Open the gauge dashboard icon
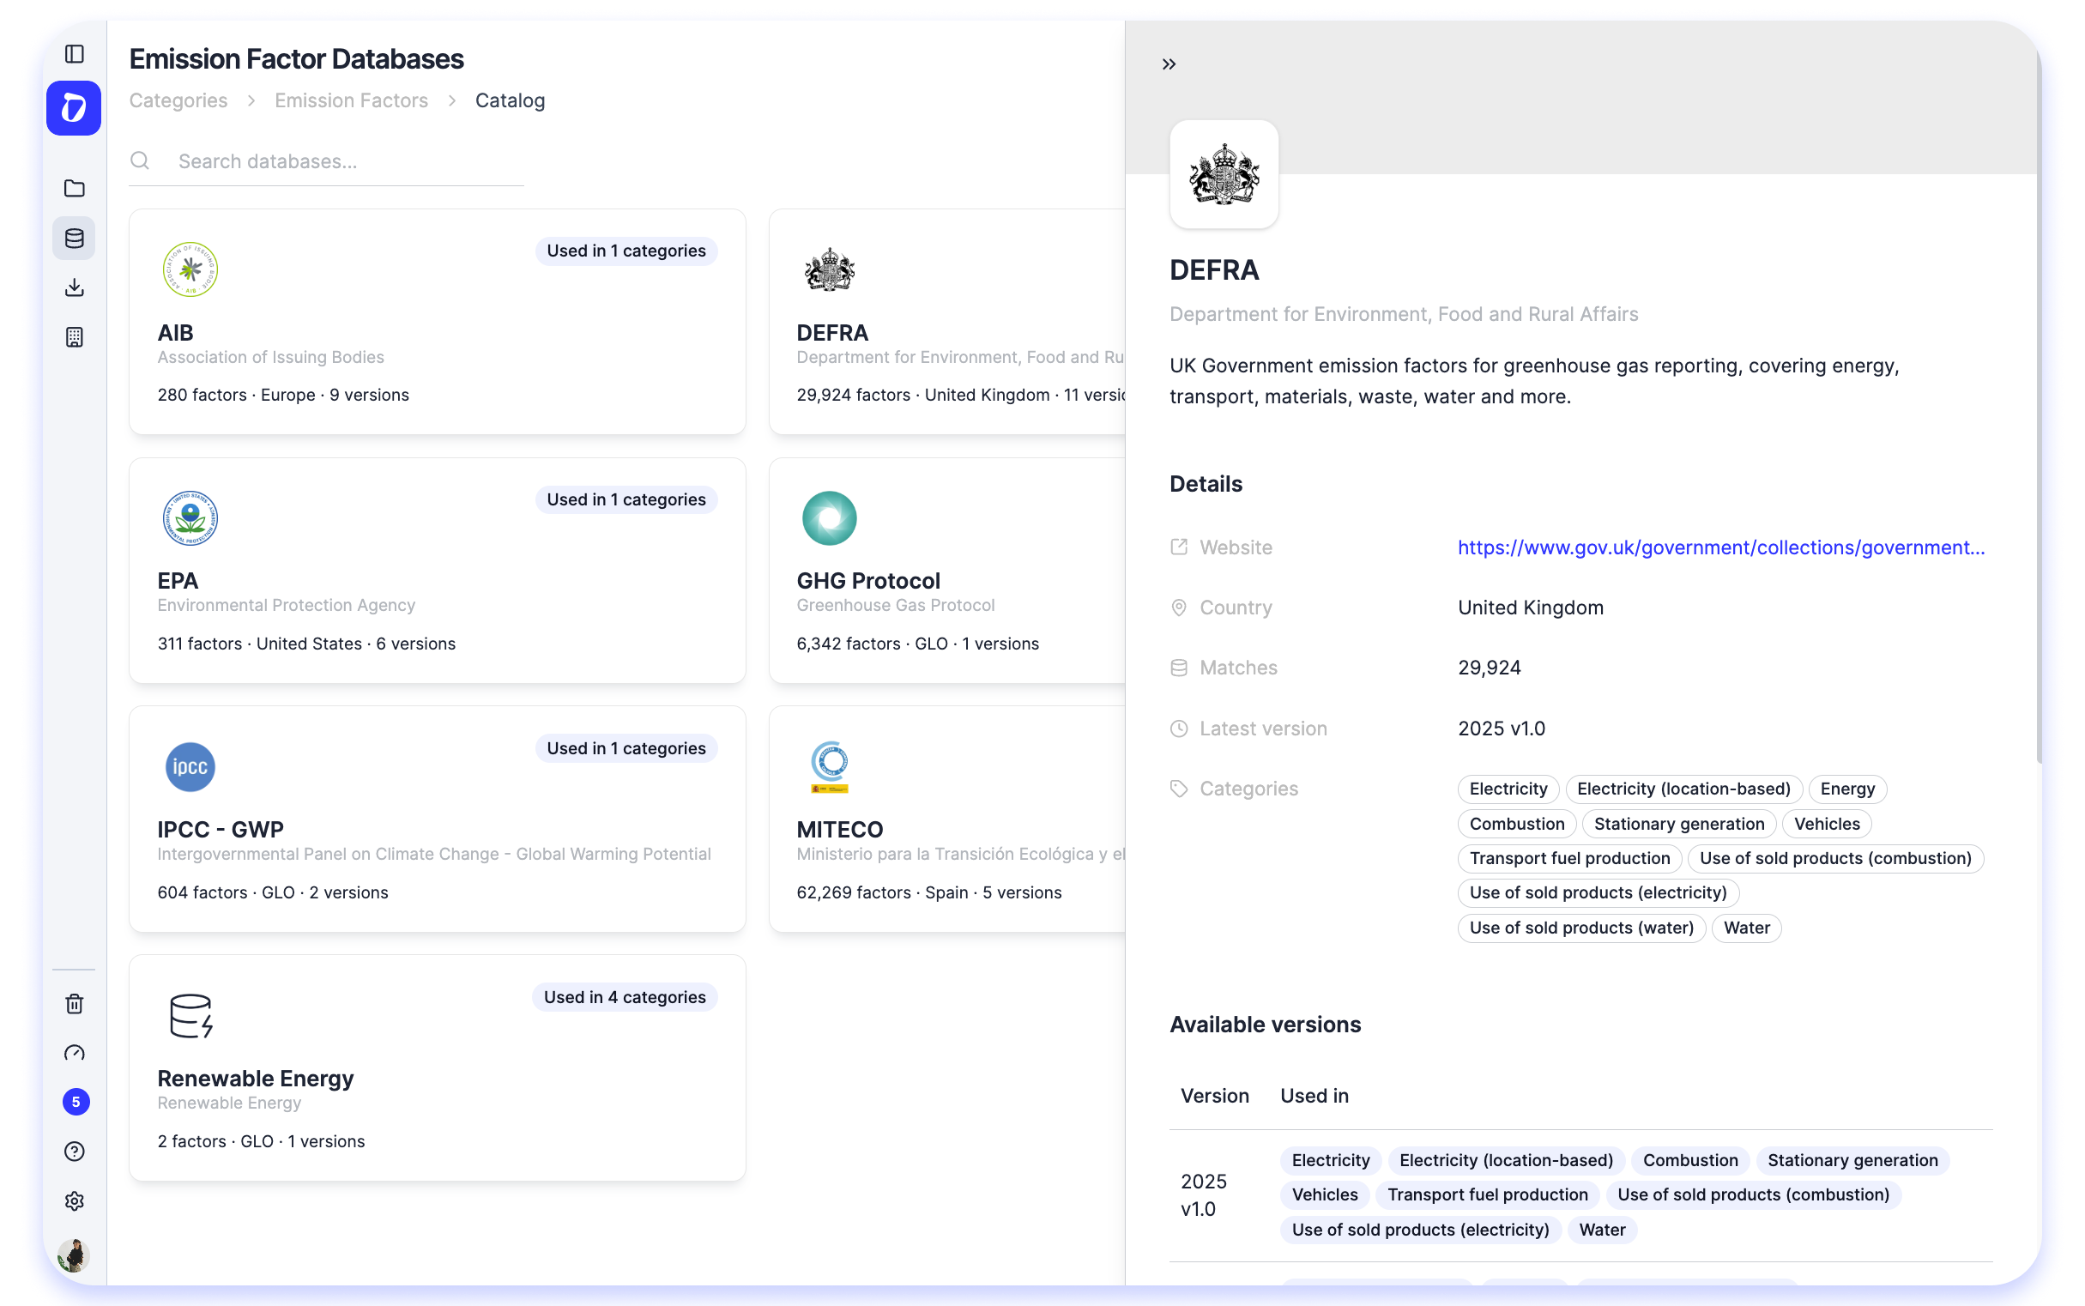The image size is (2085, 1306). click(75, 1053)
